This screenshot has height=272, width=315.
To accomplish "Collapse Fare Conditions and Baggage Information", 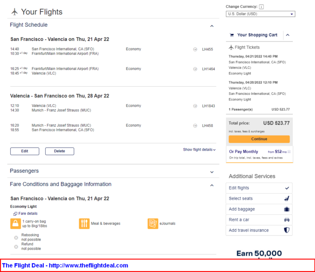I will (x=212, y=185).
